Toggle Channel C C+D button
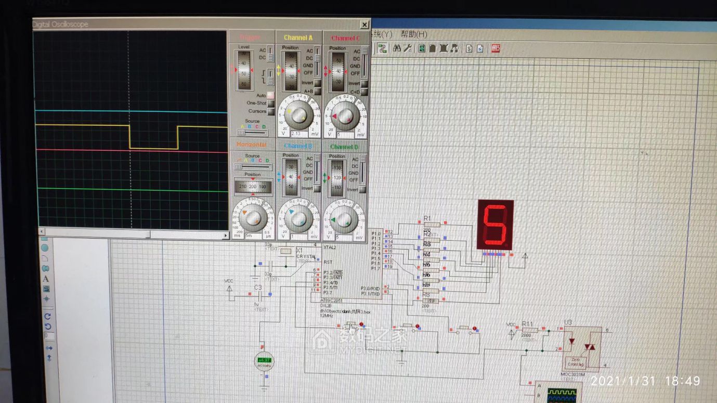The width and height of the screenshot is (717, 403). (364, 92)
